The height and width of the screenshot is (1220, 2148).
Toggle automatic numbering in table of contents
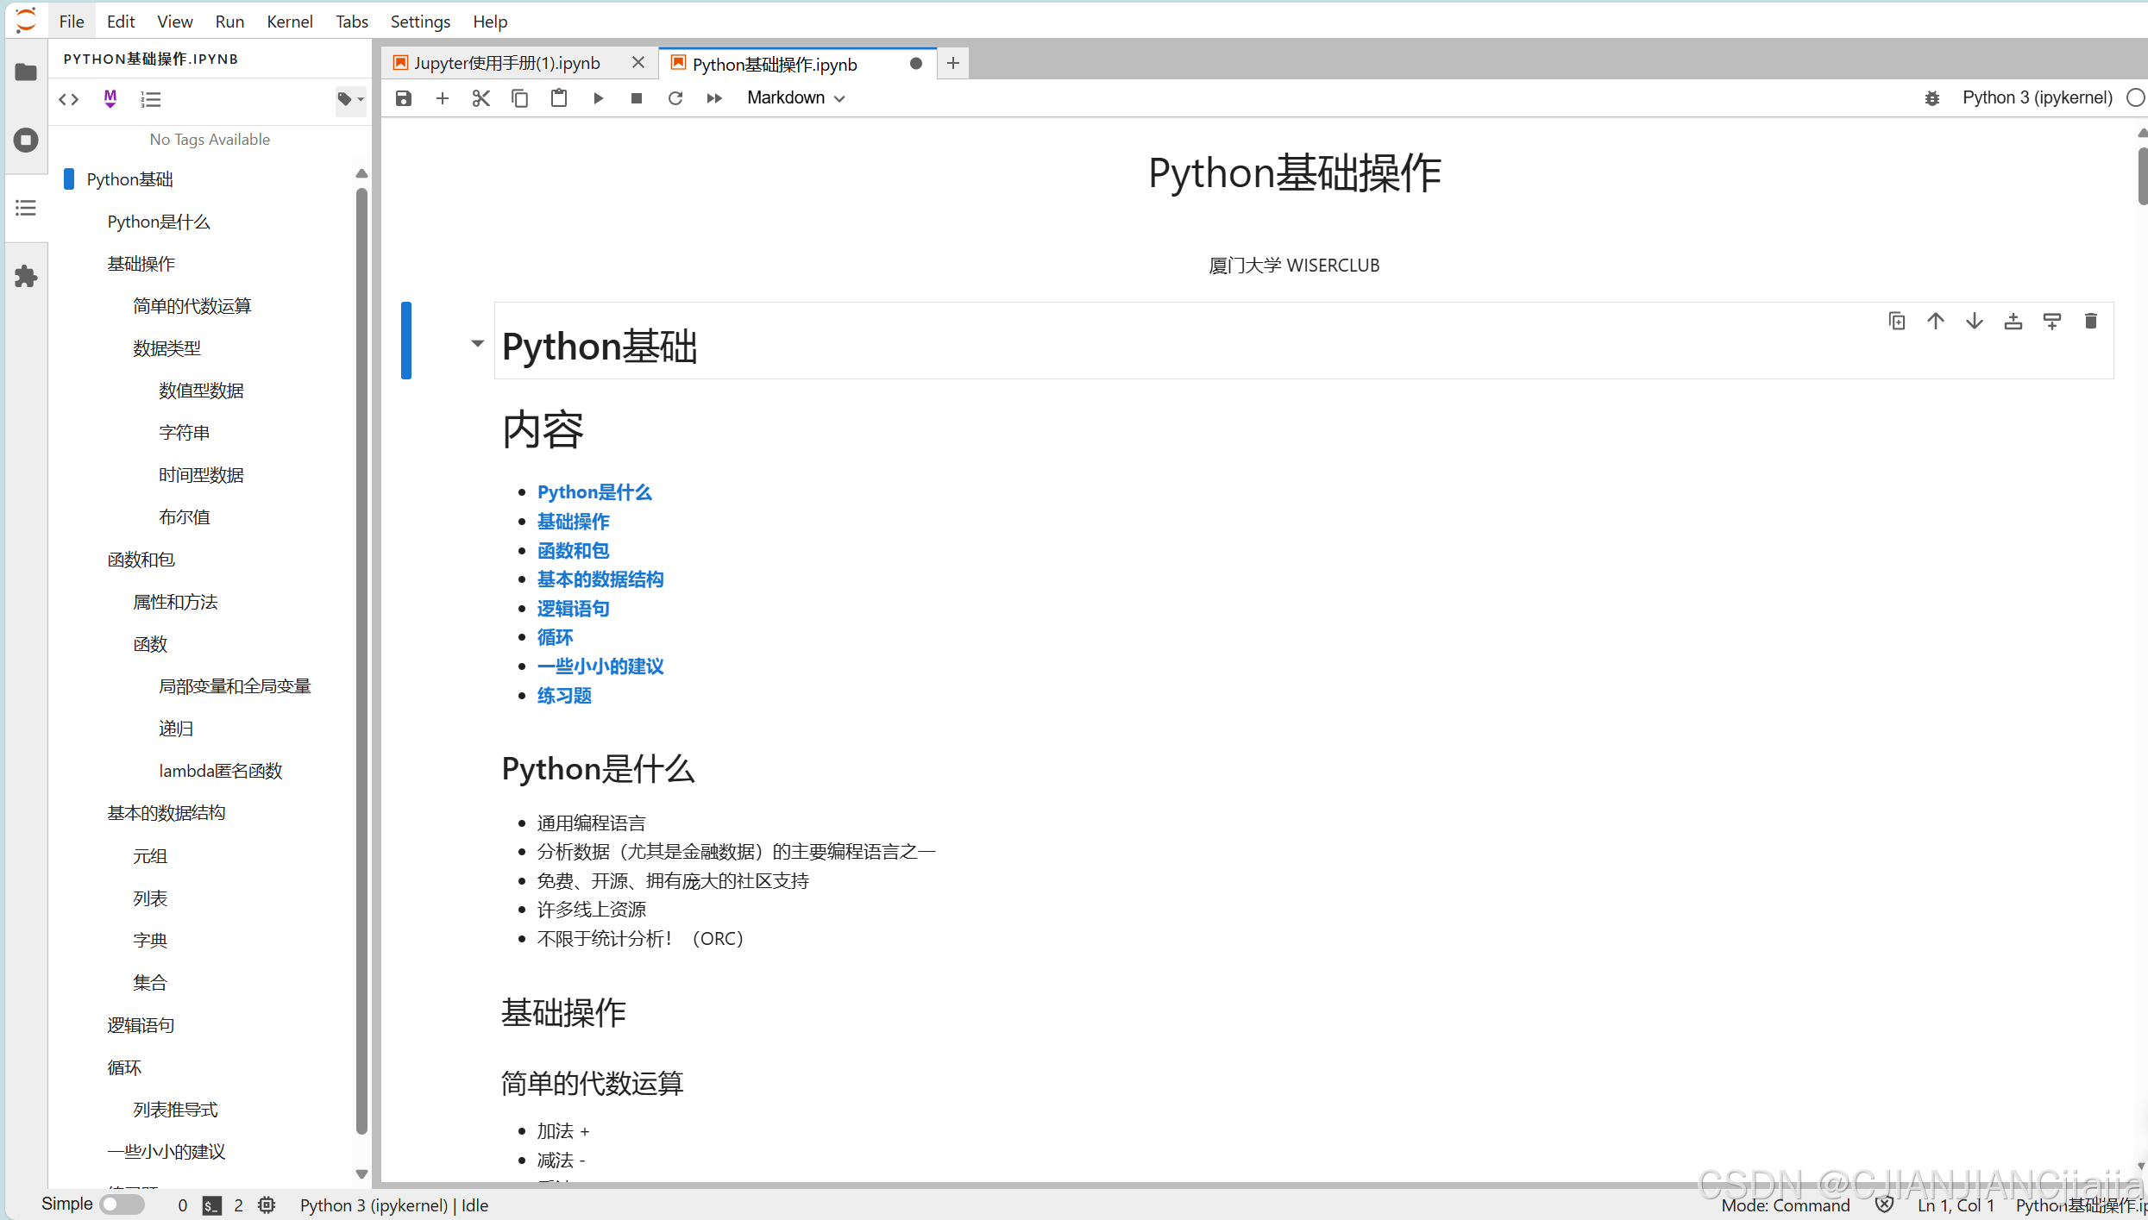[x=151, y=99]
